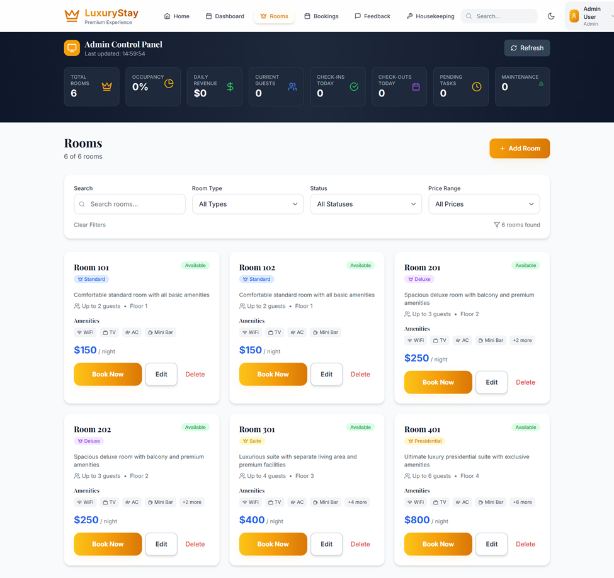Screen dimensions: 614x578
Task: Click the Check-outs Today calendar icon
Action: click(x=416, y=87)
